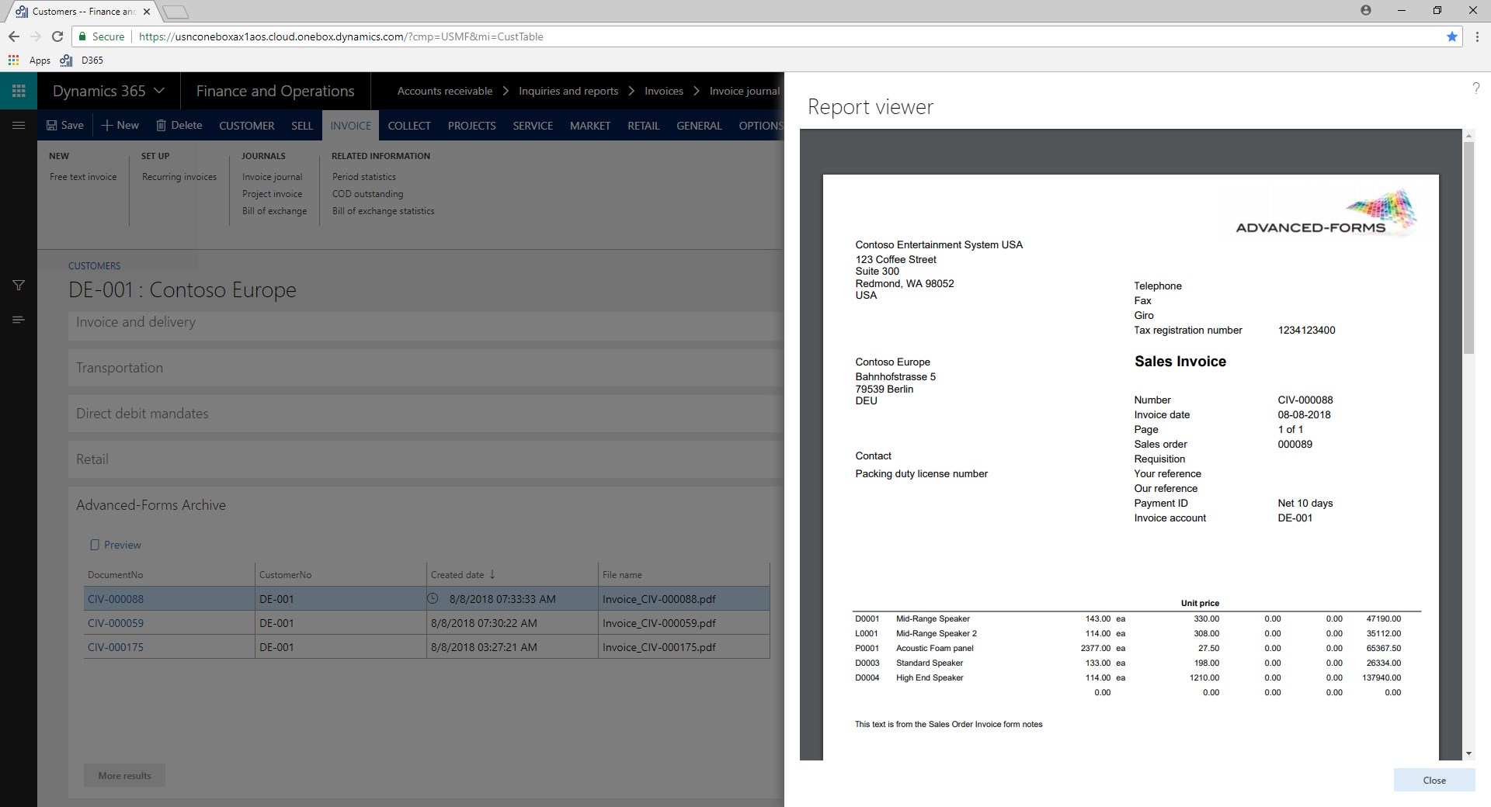Open the related information list icon in the sidebar
This screenshot has width=1491, height=807.
[19, 320]
